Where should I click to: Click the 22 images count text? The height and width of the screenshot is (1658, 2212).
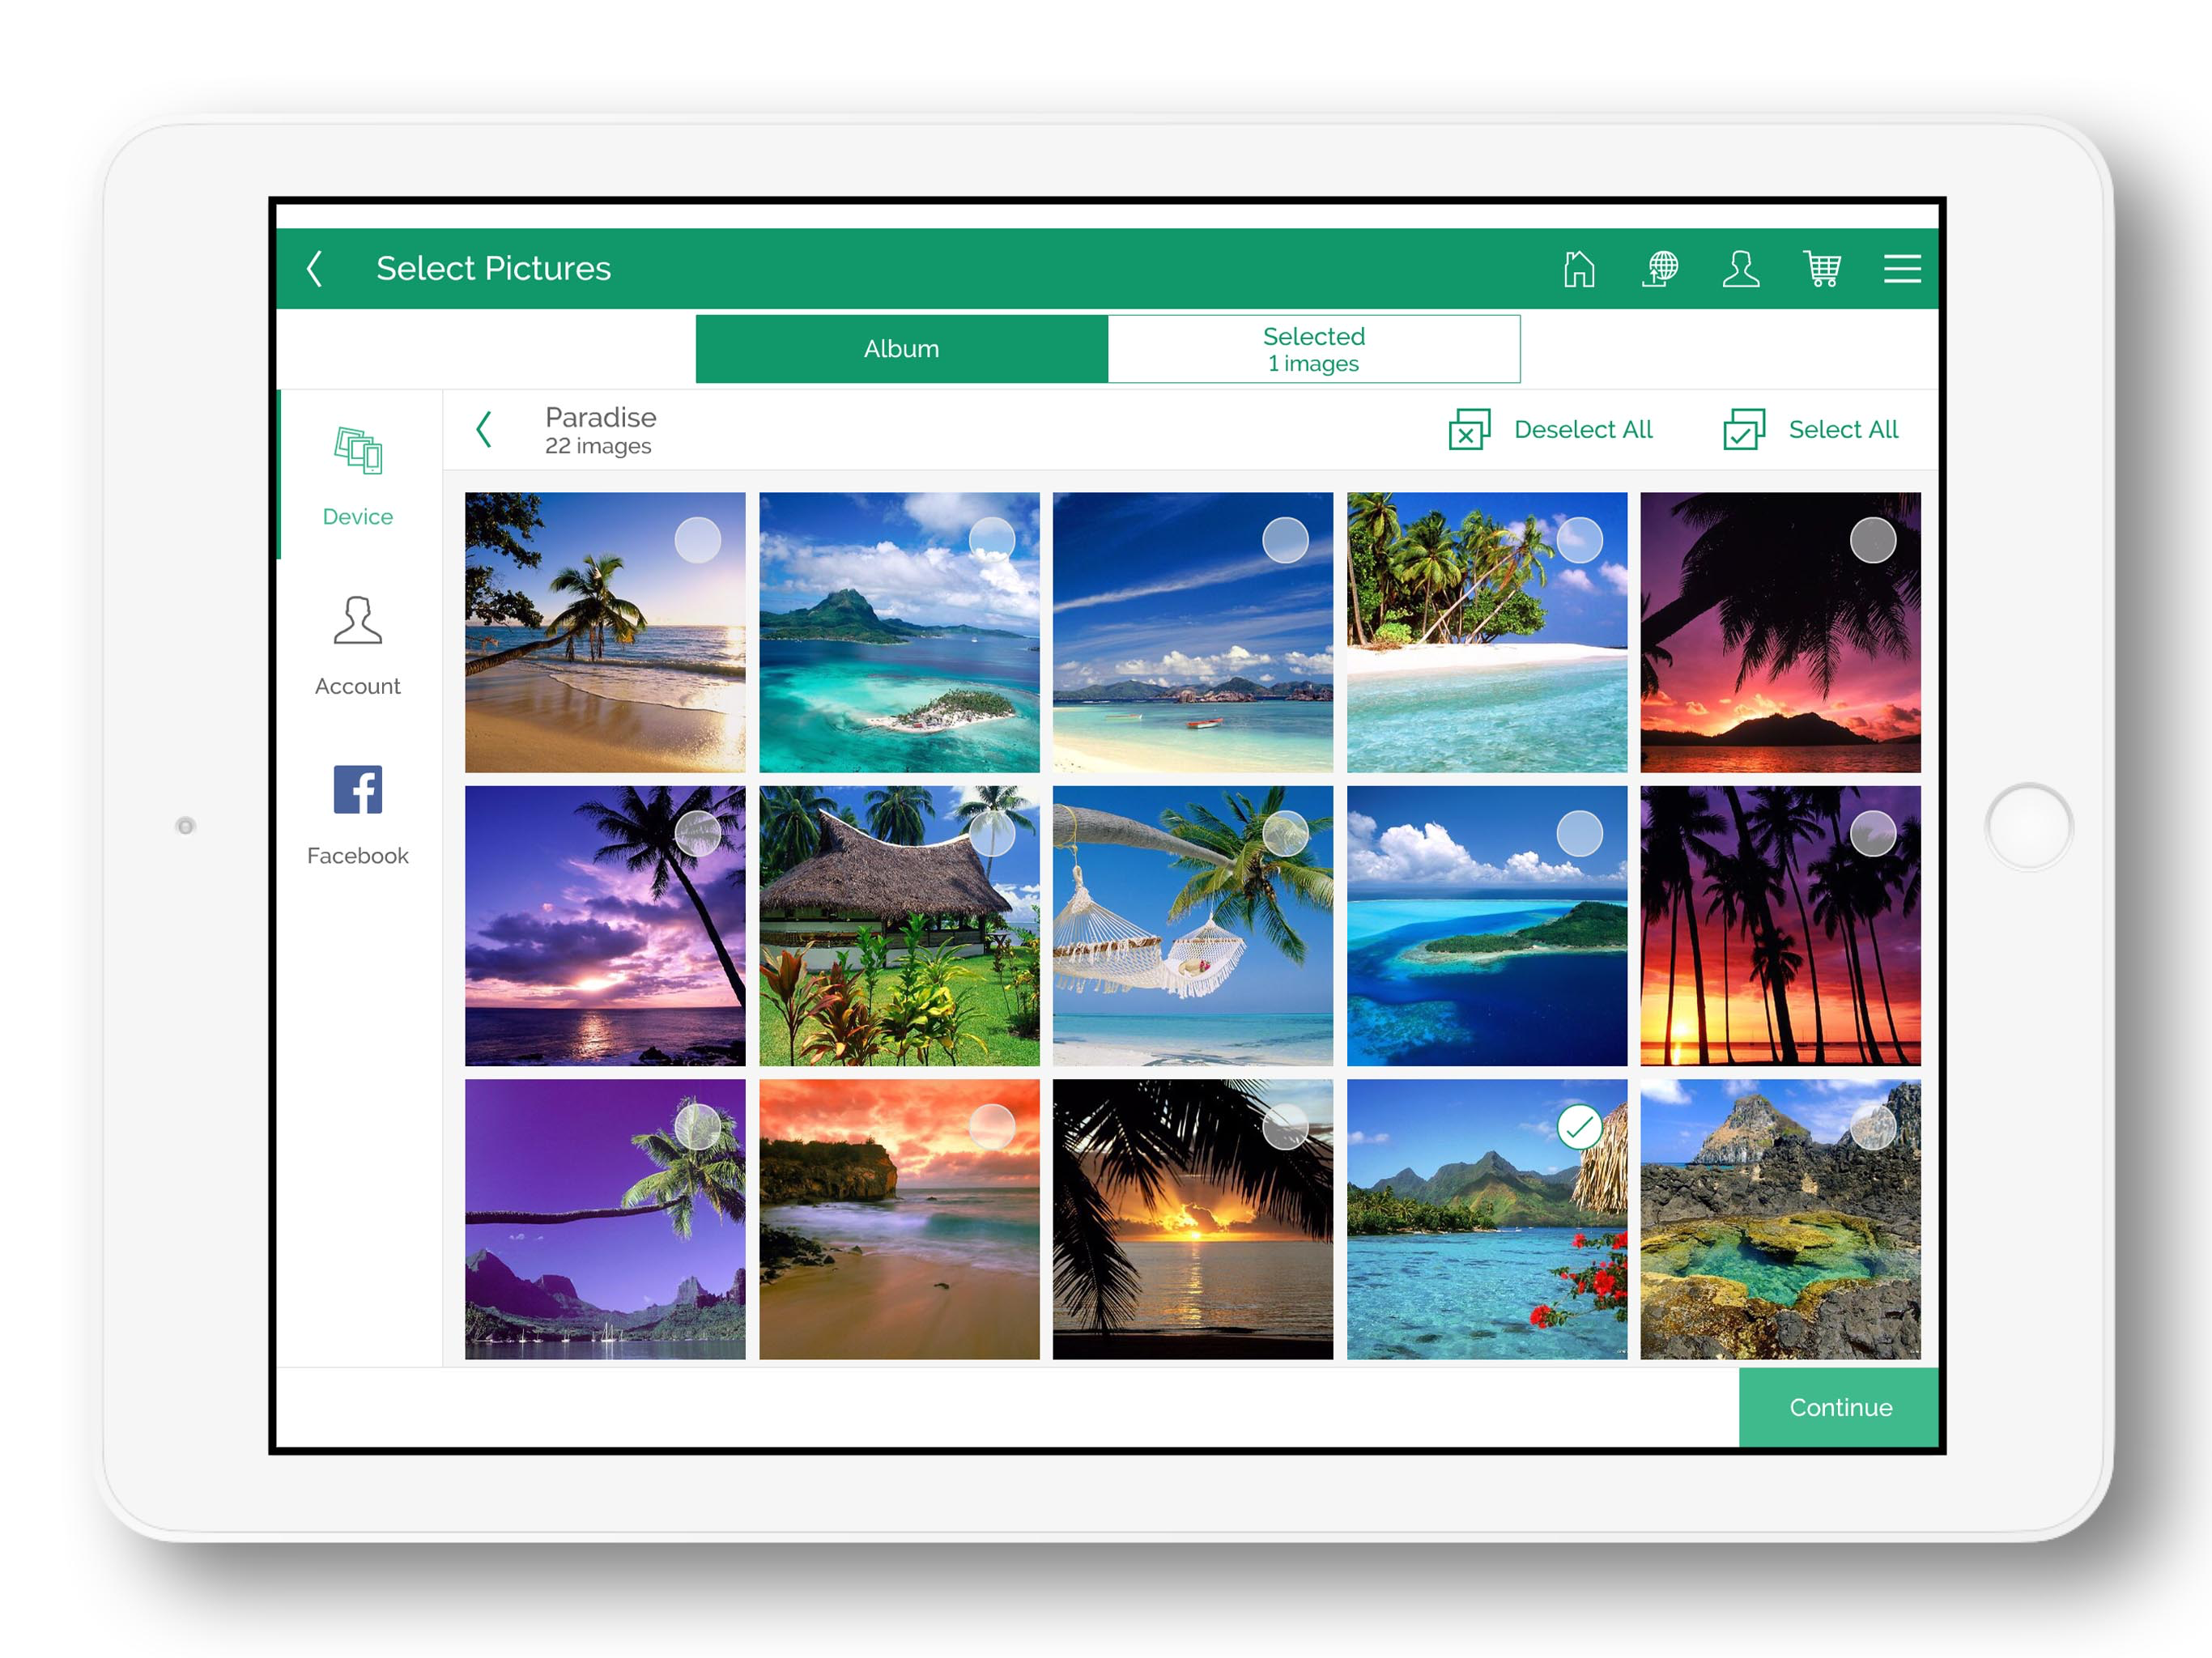point(598,446)
